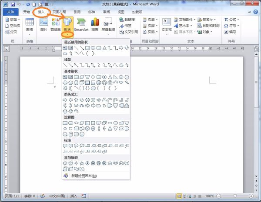Expand the 形状 shapes dropdown arrow
The image size is (261, 202).
[x=67, y=35]
